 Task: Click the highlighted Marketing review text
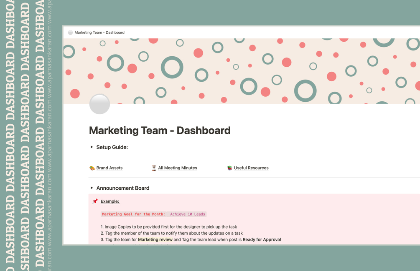[x=155, y=239]
